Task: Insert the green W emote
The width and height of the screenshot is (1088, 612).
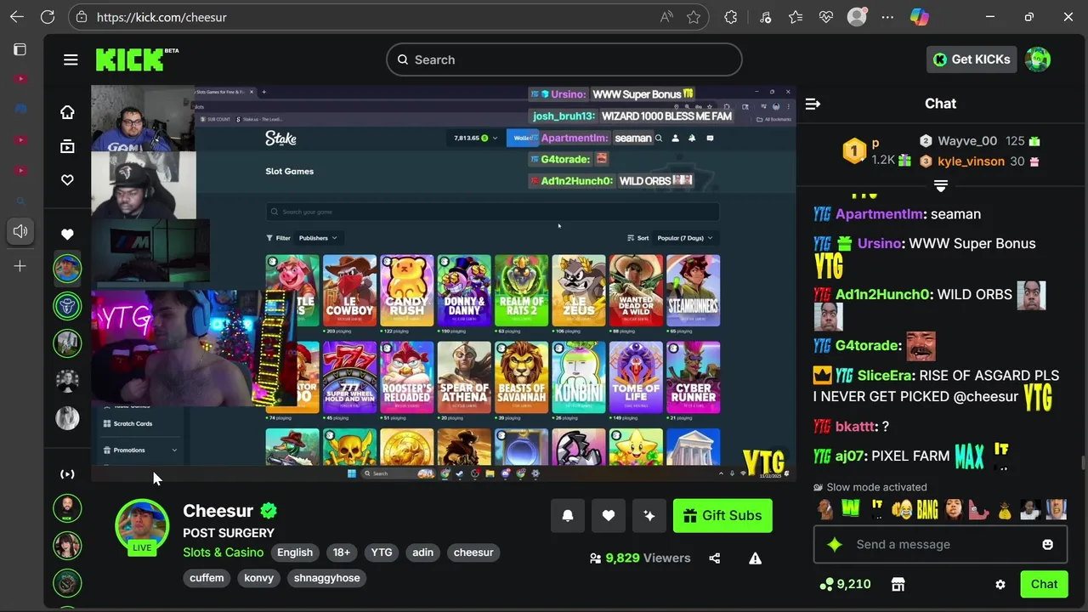Action: tap(850, 509)
